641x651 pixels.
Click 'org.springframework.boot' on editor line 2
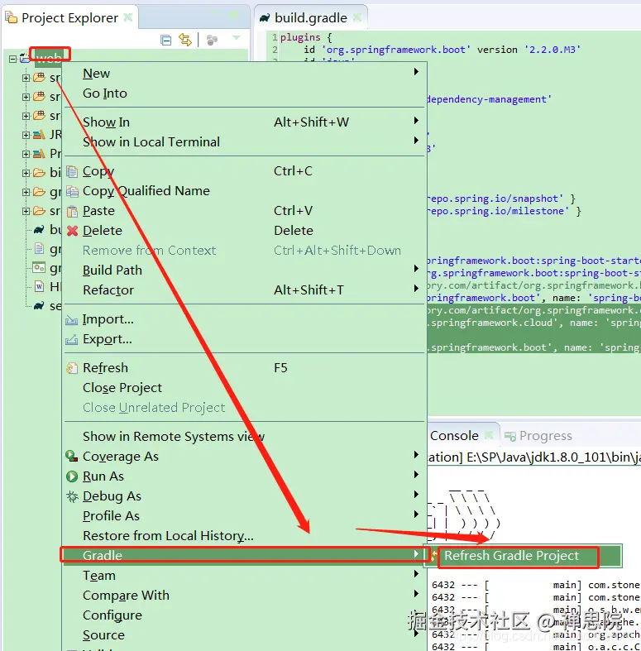tap(396, 50)
